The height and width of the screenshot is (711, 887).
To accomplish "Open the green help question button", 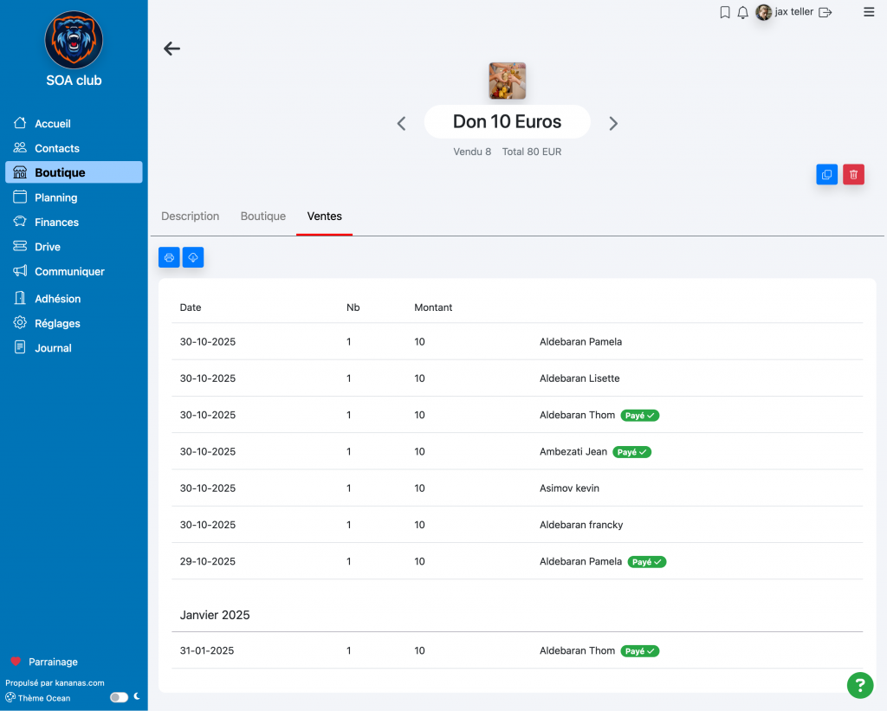I will tap(859, 685).
